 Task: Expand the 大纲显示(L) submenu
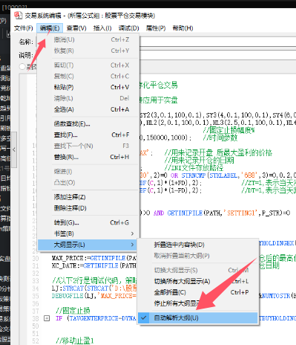[x=88, y=245]
